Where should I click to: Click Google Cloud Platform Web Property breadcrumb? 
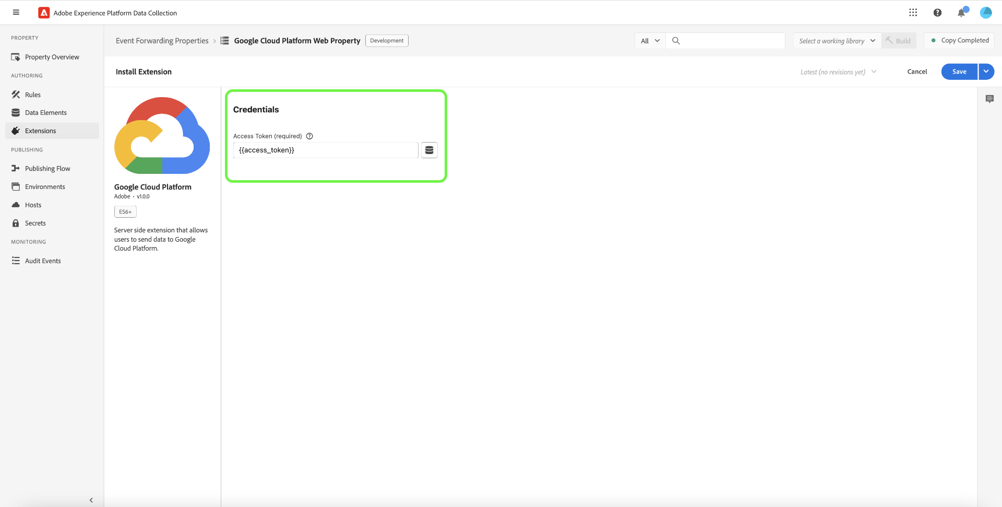[297, 41]
